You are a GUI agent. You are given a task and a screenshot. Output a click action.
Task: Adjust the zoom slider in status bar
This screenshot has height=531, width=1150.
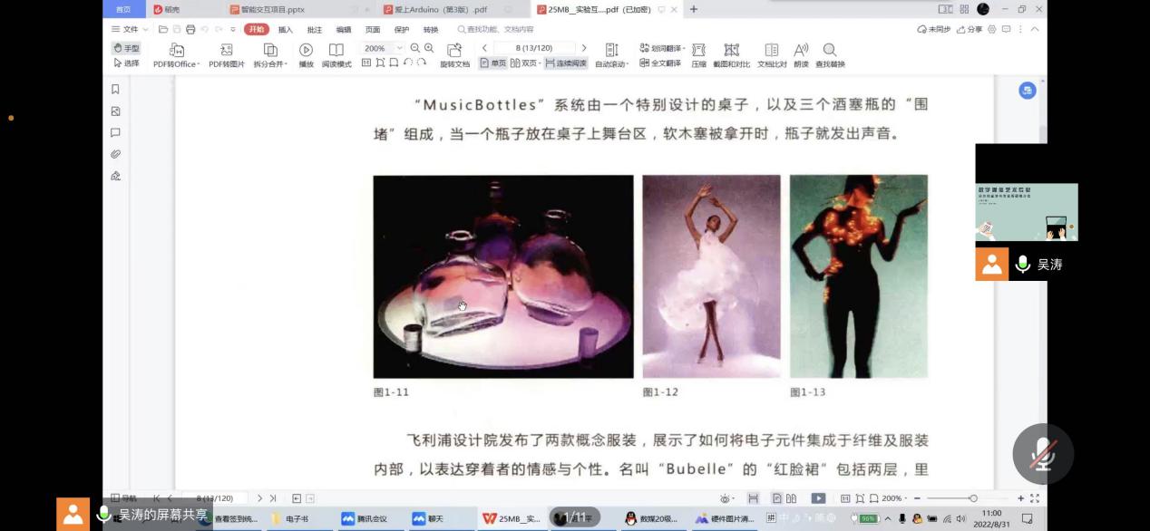tap(972, 498)
